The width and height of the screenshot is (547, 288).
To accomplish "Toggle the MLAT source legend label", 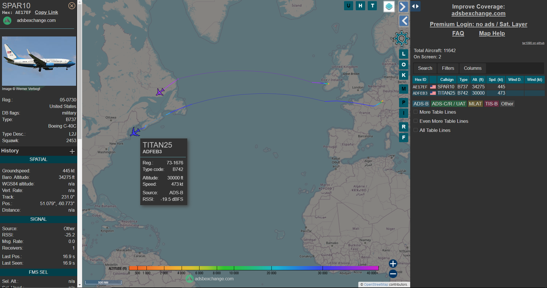I will click(475, 104).
